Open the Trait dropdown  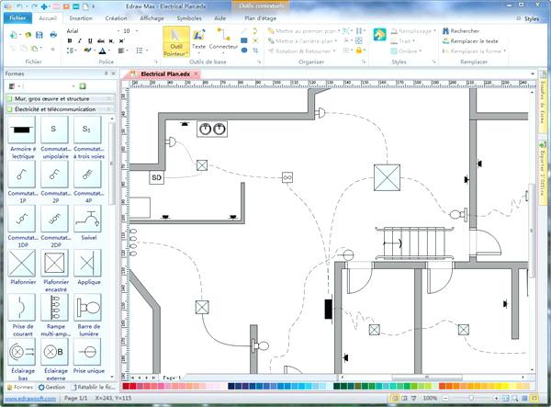403,40
